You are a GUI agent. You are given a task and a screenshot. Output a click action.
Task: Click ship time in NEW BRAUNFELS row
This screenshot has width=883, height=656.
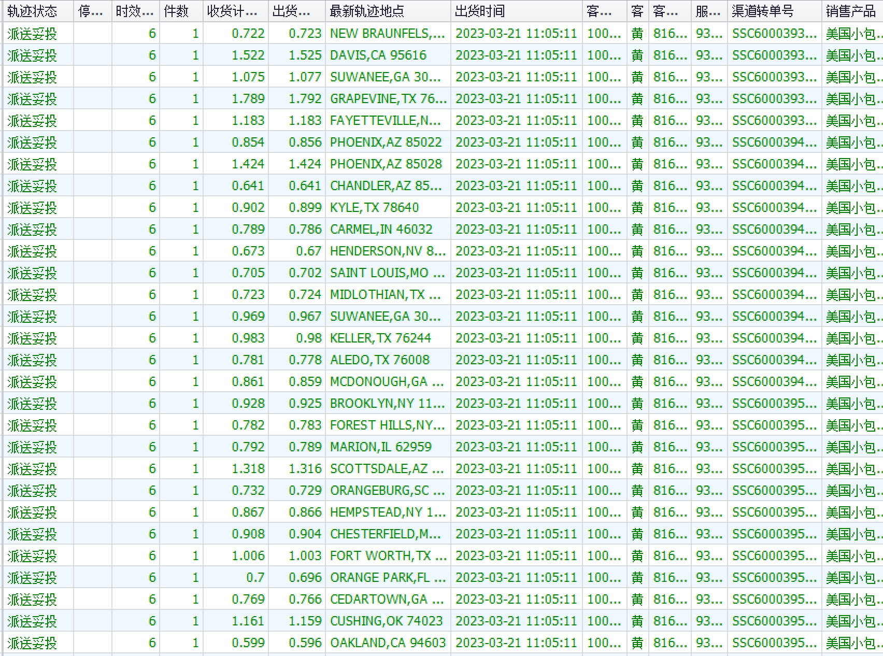pos(516,34)
